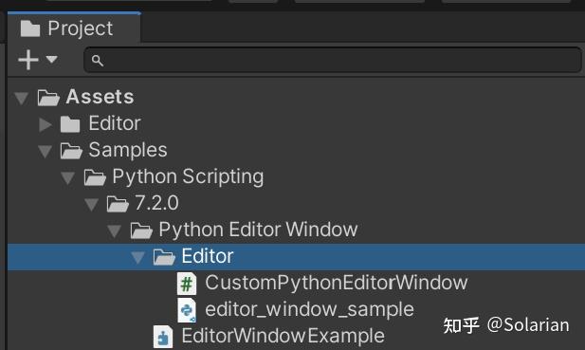This screenshot has height=350, width=585.
Task: Click the Python Scripting folder icon
Action: [x=95, y=177]
